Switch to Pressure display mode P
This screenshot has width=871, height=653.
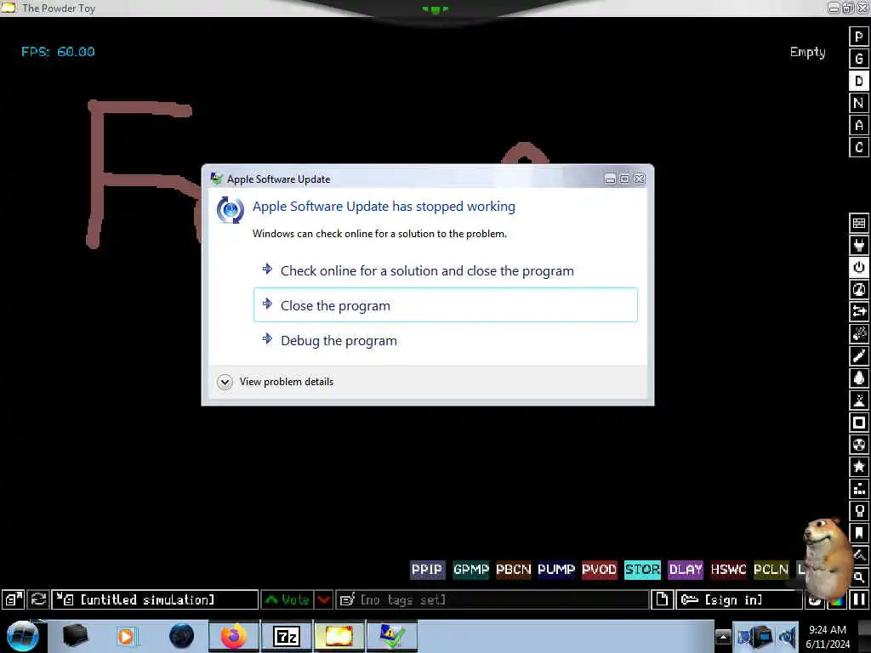pos(859,37)
